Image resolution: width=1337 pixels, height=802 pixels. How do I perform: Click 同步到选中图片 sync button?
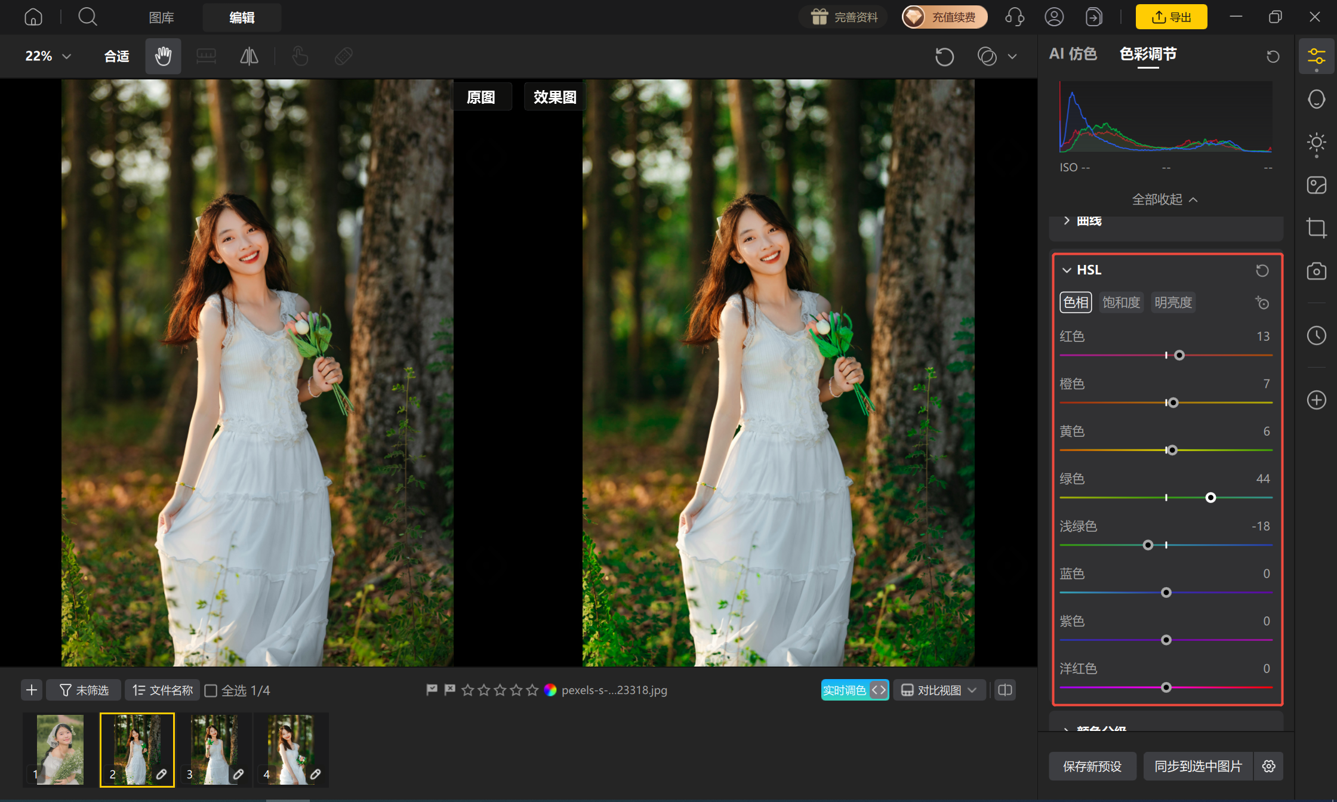(x=1198, y=766)
